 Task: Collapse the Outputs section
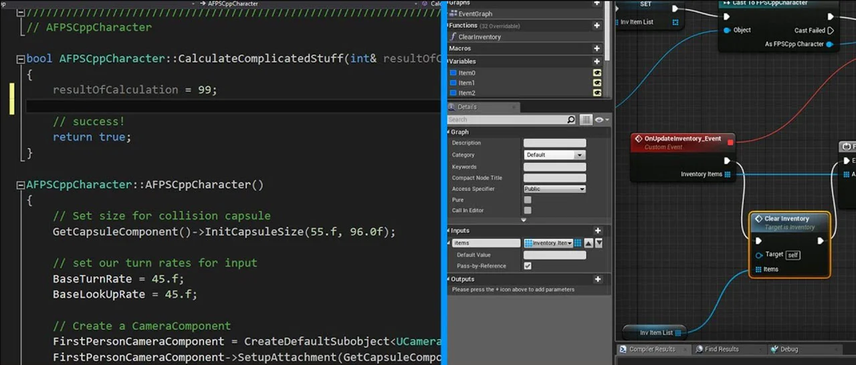tap(449, 279)
